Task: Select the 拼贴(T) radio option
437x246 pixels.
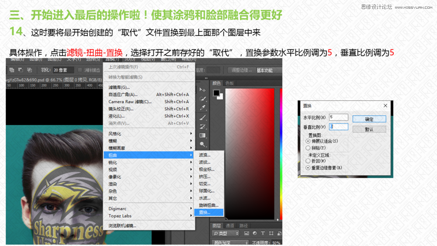Action: (308, 148)
